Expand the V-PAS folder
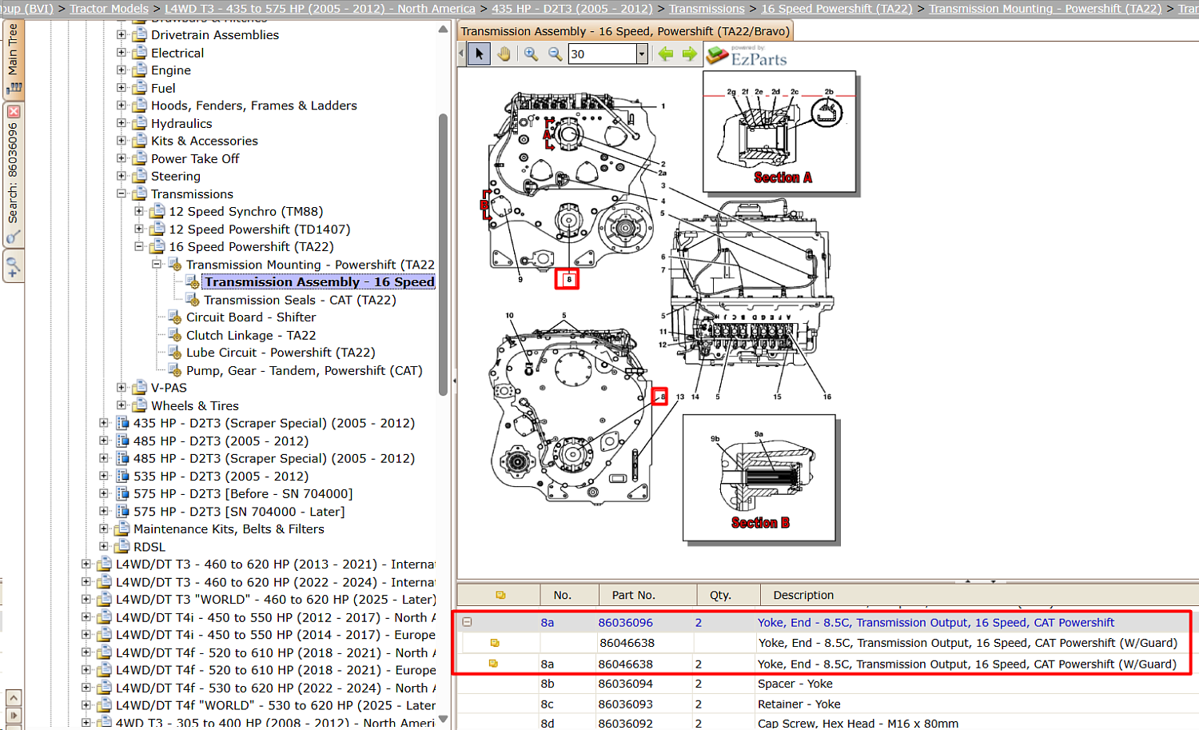Screen dimensions: 1199x730 (121, 388)
